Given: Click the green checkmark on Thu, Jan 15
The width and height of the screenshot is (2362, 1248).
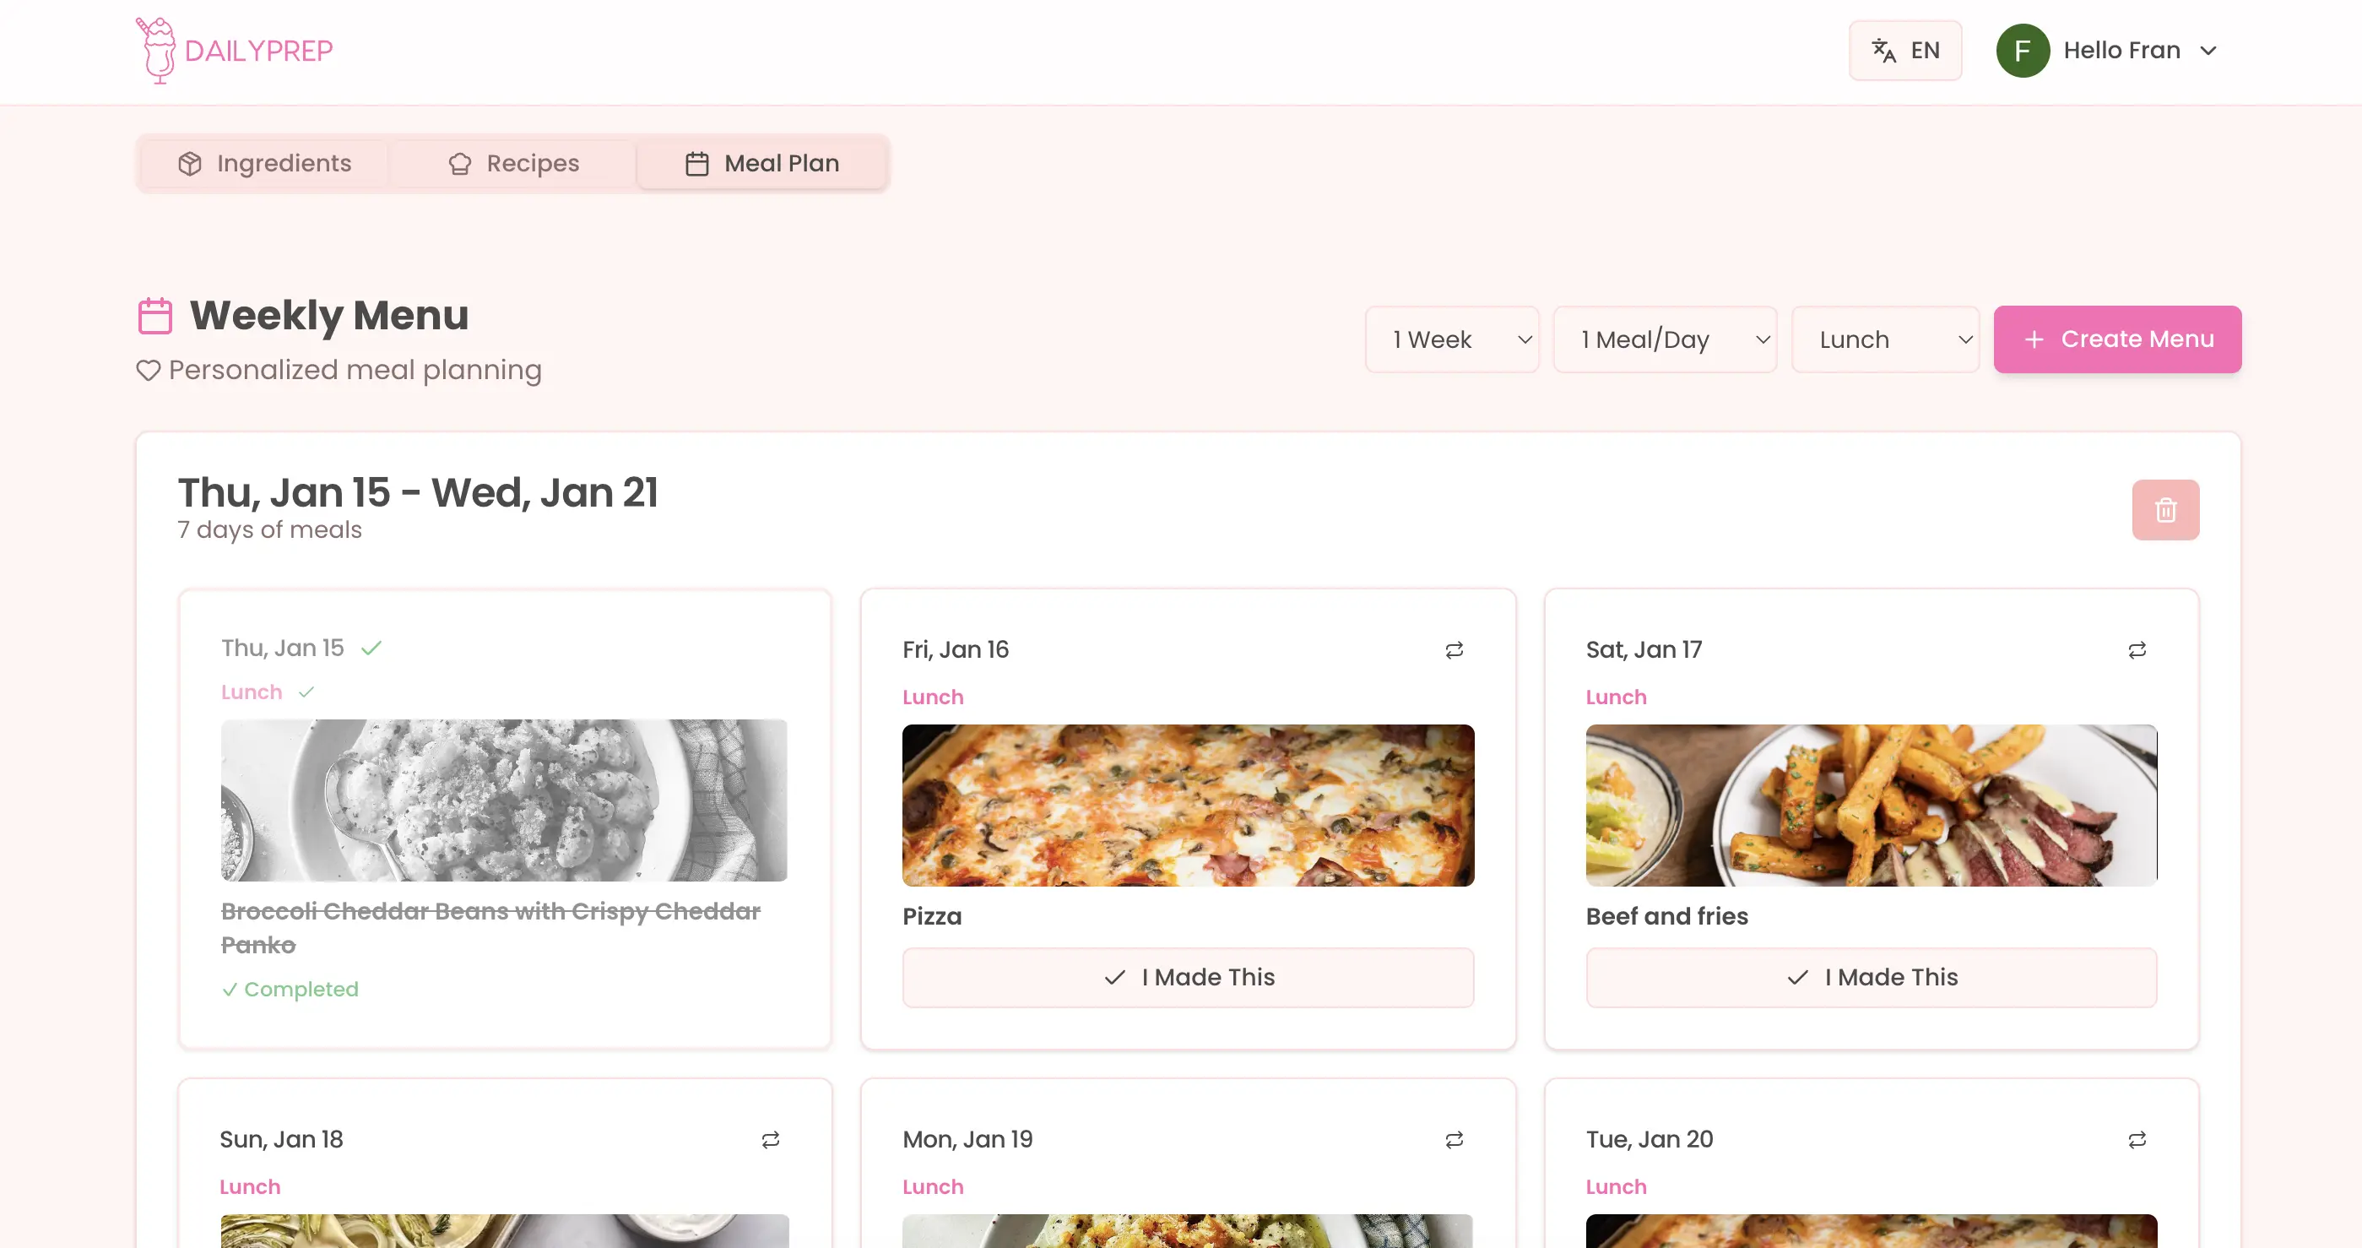Looking at the screenshot, I should tap(372, 647).
